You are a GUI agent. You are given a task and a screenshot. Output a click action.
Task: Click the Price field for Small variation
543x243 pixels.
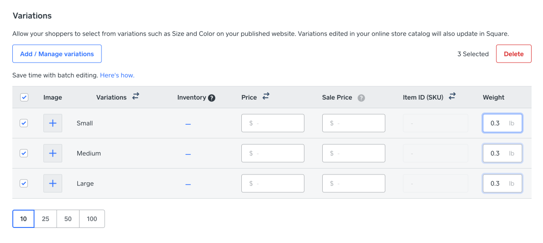click(273, 123)
